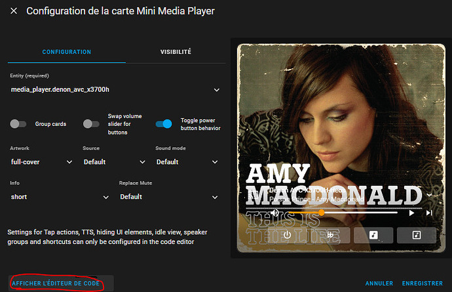The width and height of the screenshot is (452, 292).
Task: Click the filled music note shortcut button
Action: point(373,235)
